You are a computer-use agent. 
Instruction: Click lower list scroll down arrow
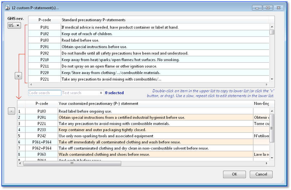[272, 158]
